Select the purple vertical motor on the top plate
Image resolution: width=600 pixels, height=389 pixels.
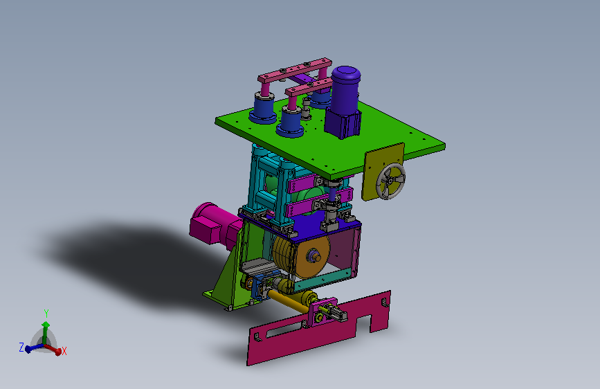(x=345, y=102)
